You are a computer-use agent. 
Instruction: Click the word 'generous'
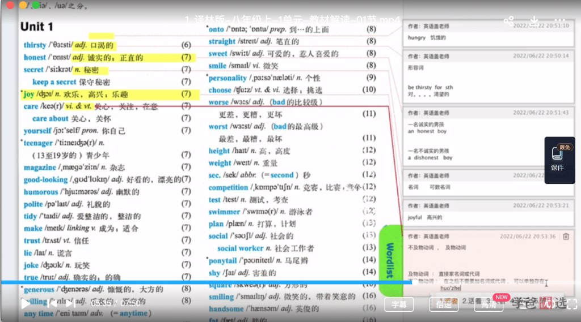pyautogui.click(x=39, y=289)
